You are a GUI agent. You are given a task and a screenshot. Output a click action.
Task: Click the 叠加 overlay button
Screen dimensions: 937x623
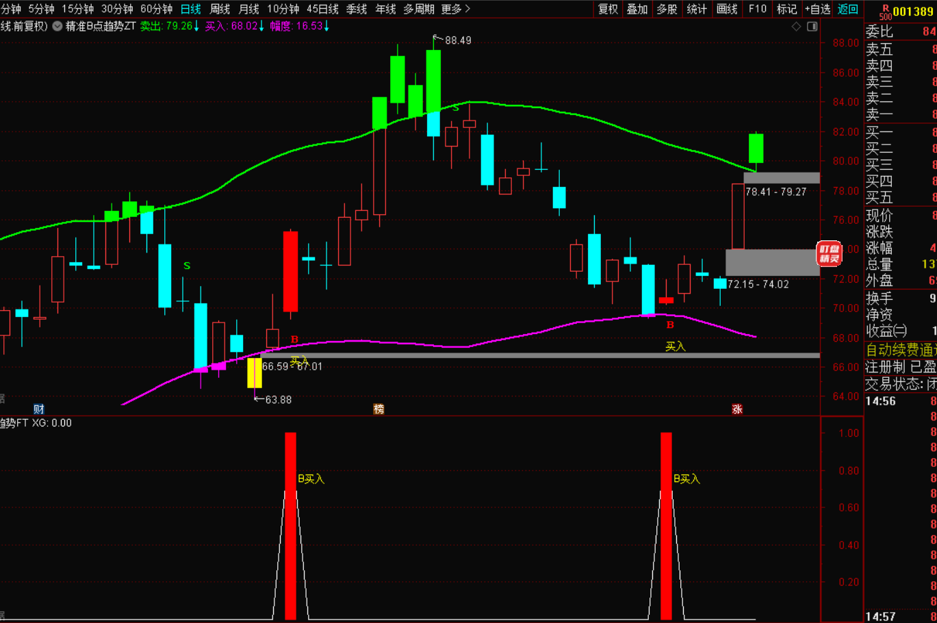point(637,9)
